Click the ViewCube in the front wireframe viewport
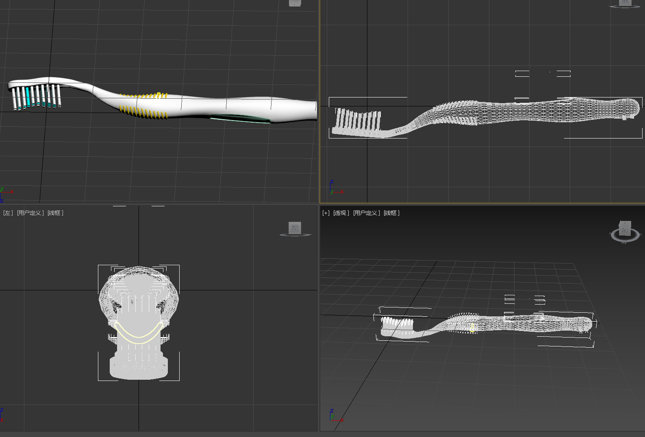Viewport: 645px width, 437px height. click(625, 2)
